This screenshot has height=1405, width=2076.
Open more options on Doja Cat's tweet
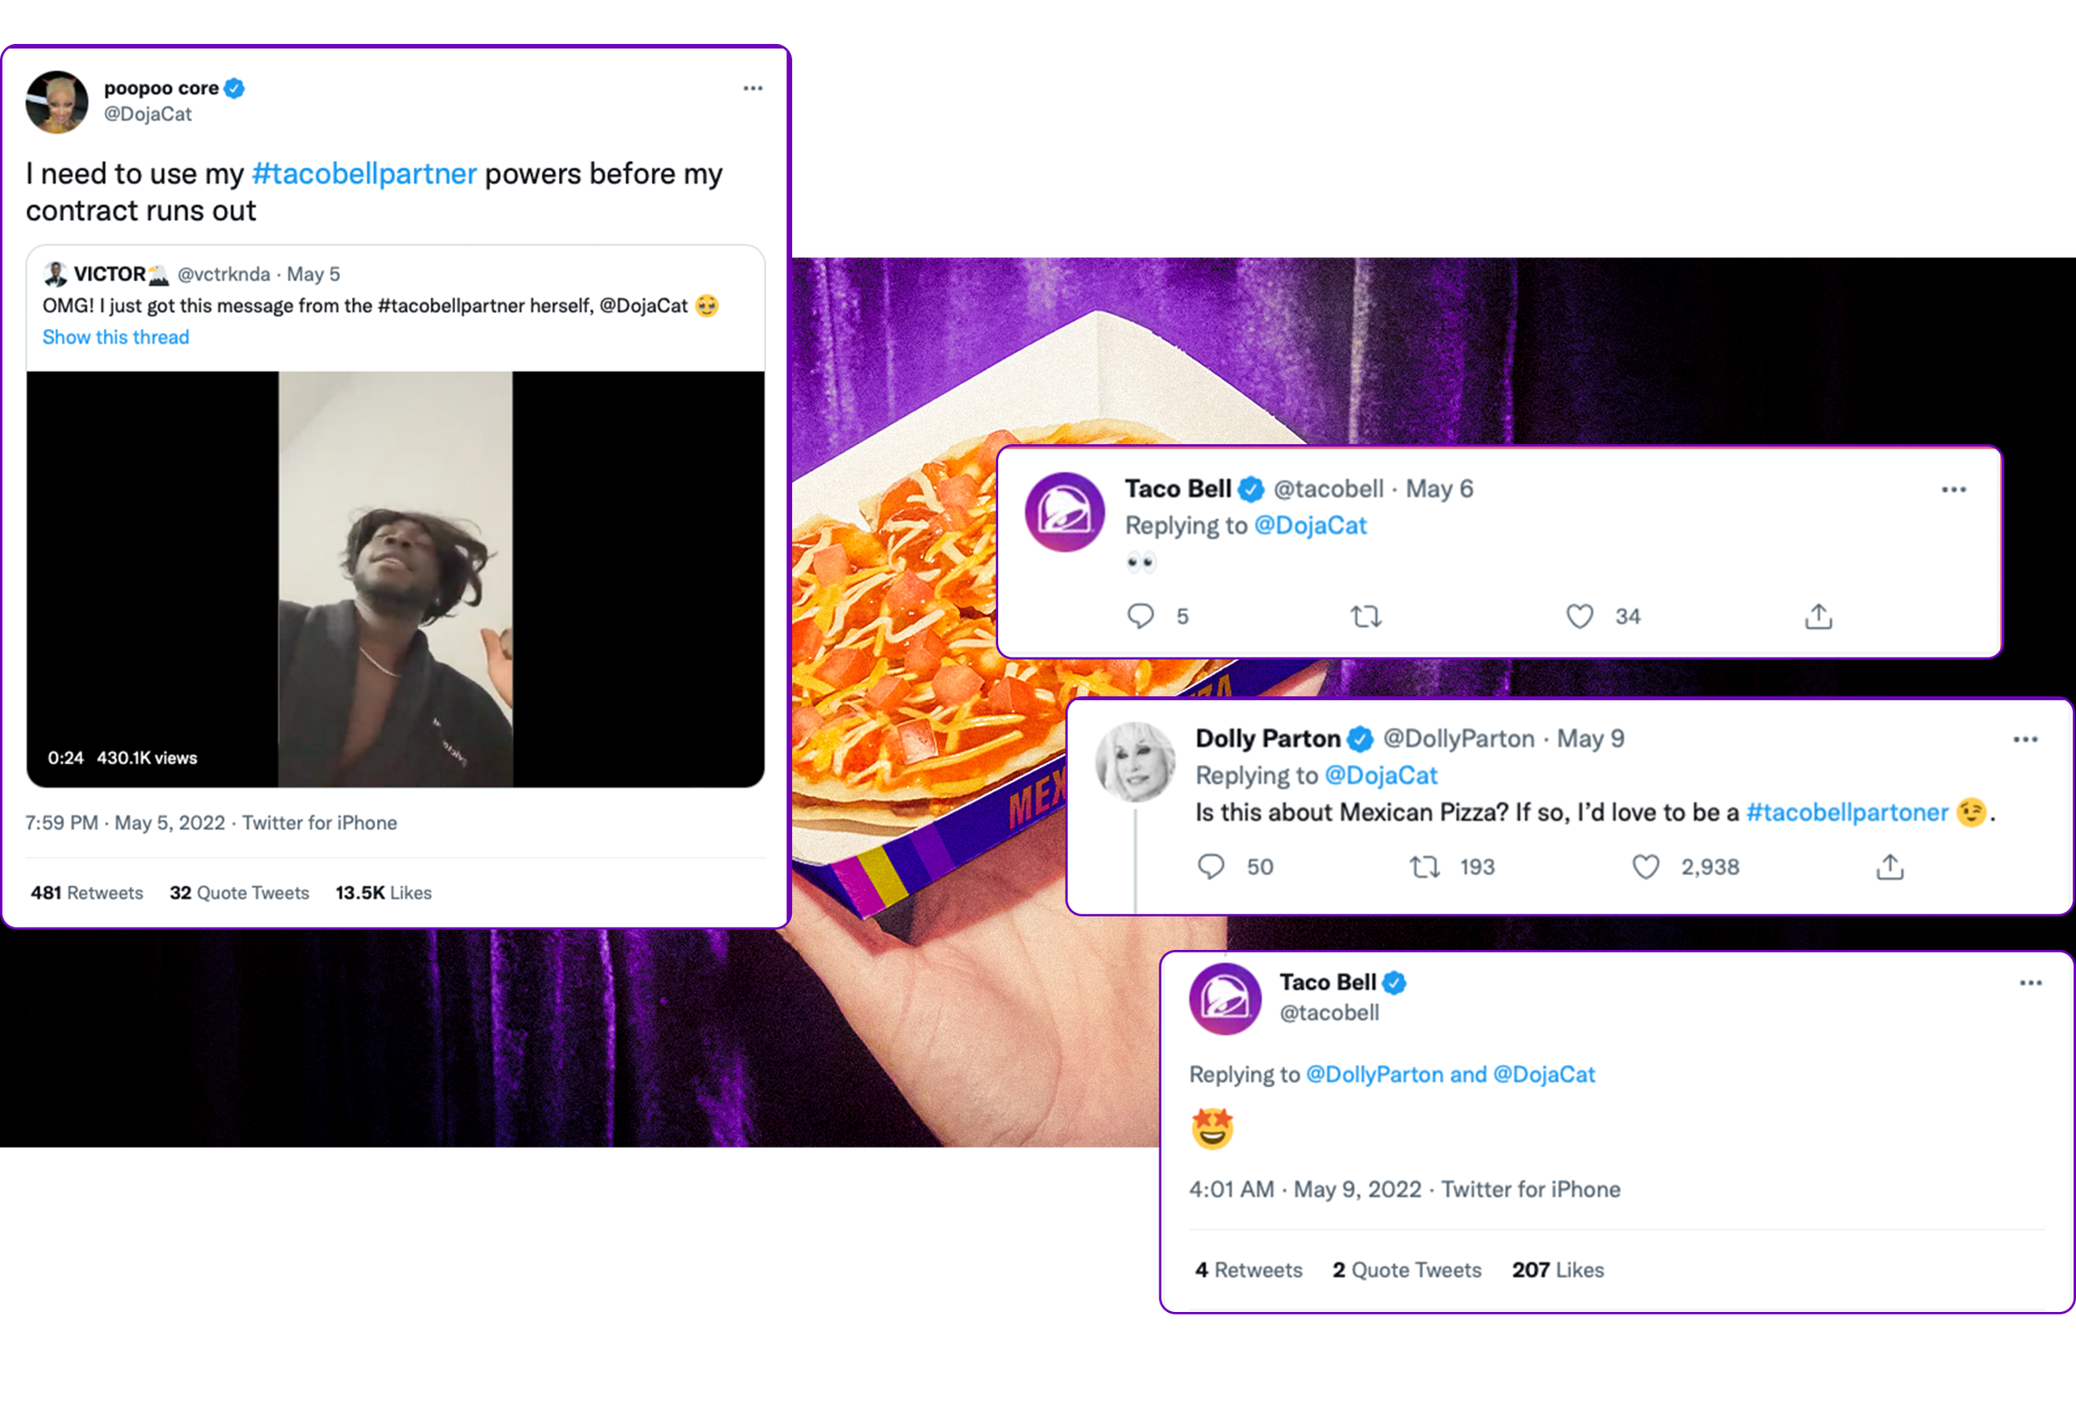pos(752,88)
